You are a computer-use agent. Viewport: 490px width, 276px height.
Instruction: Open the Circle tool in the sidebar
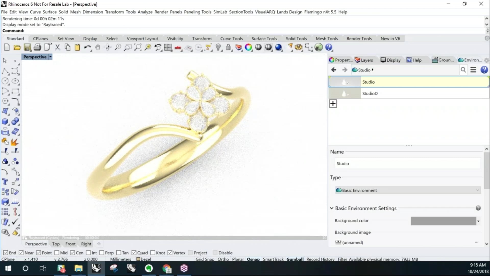tap(5, 81)
